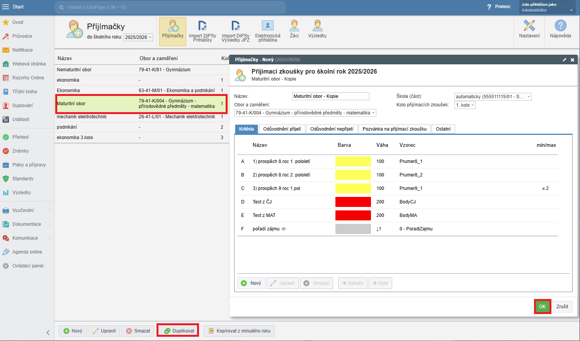Open the Administrátor account dropdown

547,7
